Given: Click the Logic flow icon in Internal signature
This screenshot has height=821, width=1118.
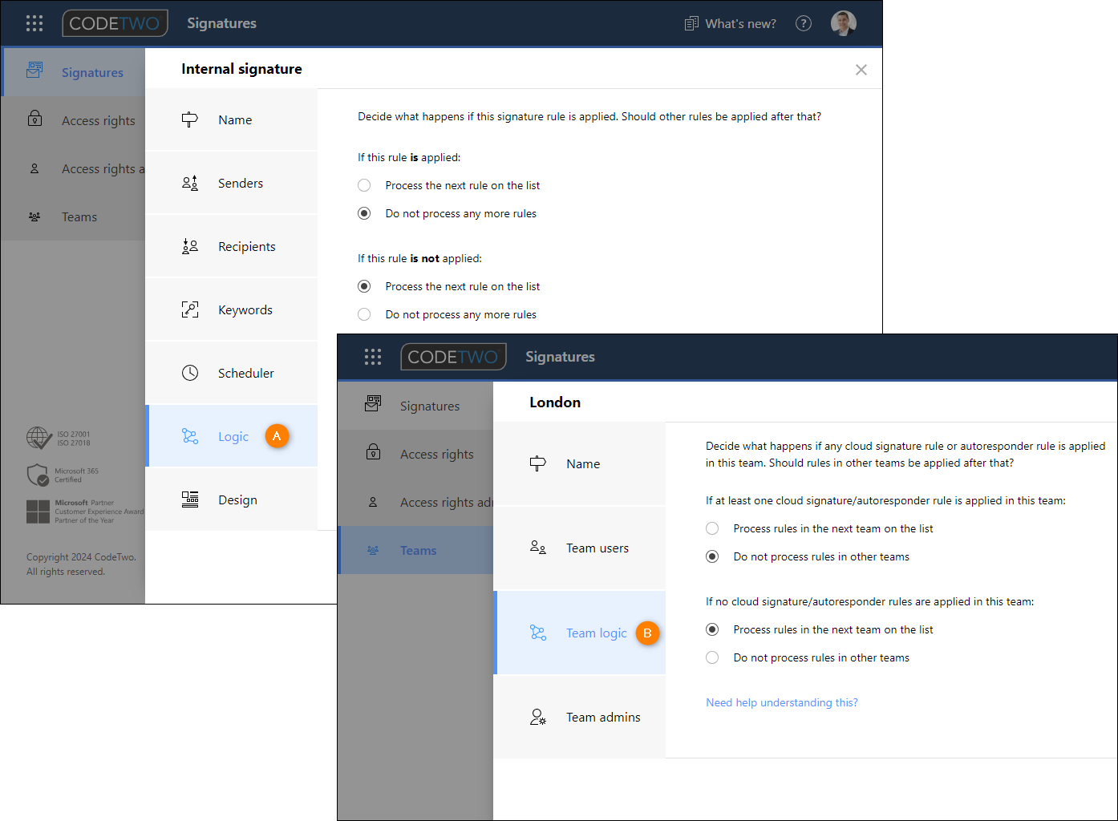Looking at the screenshot, I should tap(190, 436).
